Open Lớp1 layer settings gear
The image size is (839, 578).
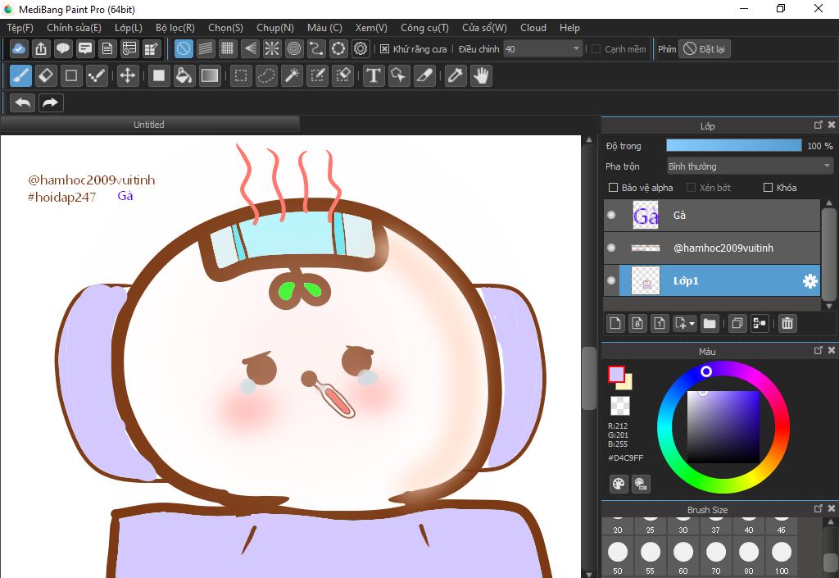point(810,281)
